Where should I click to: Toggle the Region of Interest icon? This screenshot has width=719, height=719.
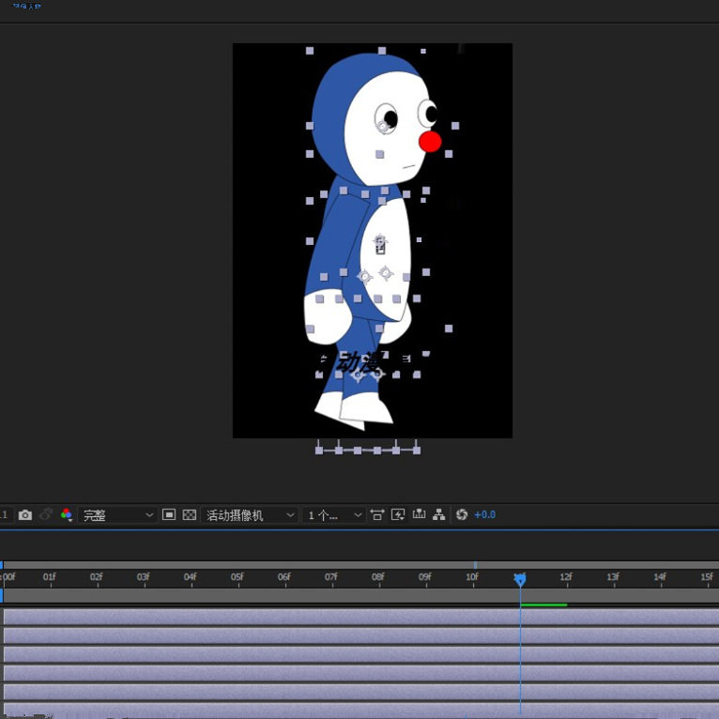coord(169,515)
